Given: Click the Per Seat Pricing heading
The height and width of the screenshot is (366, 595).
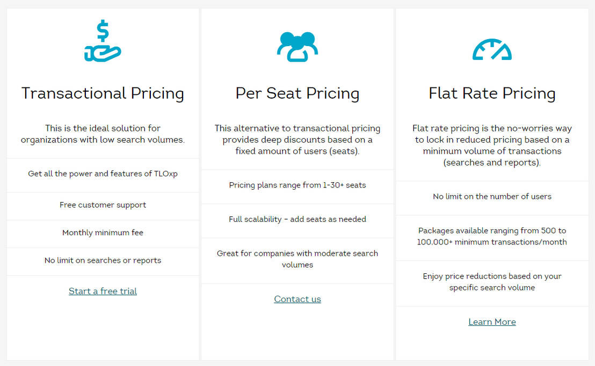Looking at the screenshot, I should coord(297,93).
